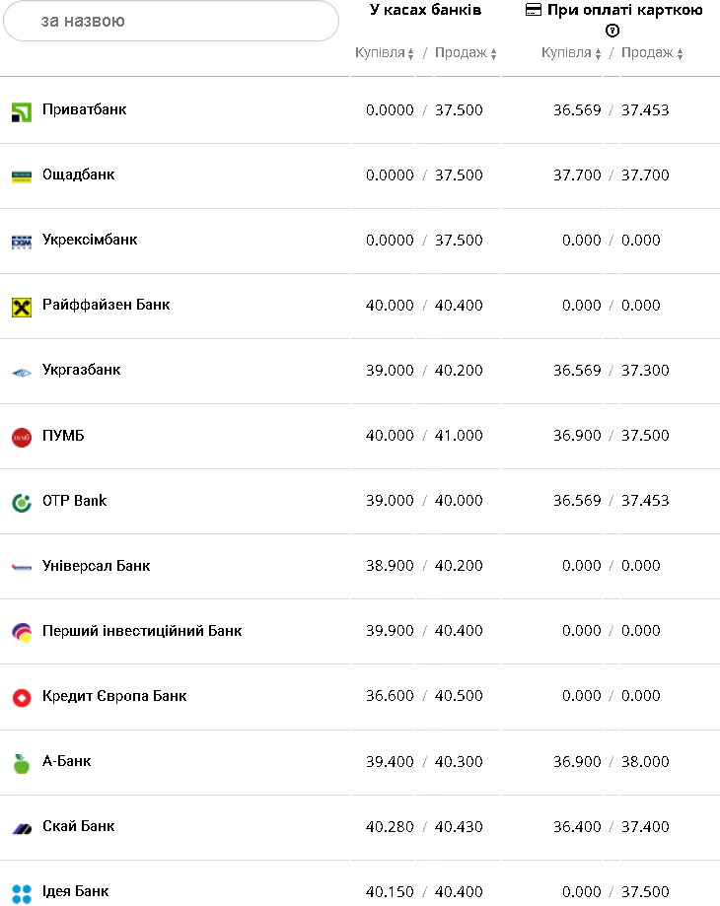The width and height of the screenshot is (720, 906).
Task: Click the Райффайзен Банк logo icon
Action: [x=22, y=307]
